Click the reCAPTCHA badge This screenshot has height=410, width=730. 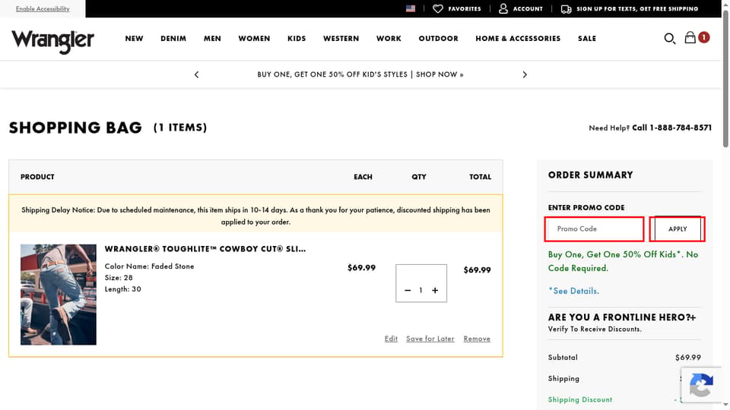click(x=701, y=385)
